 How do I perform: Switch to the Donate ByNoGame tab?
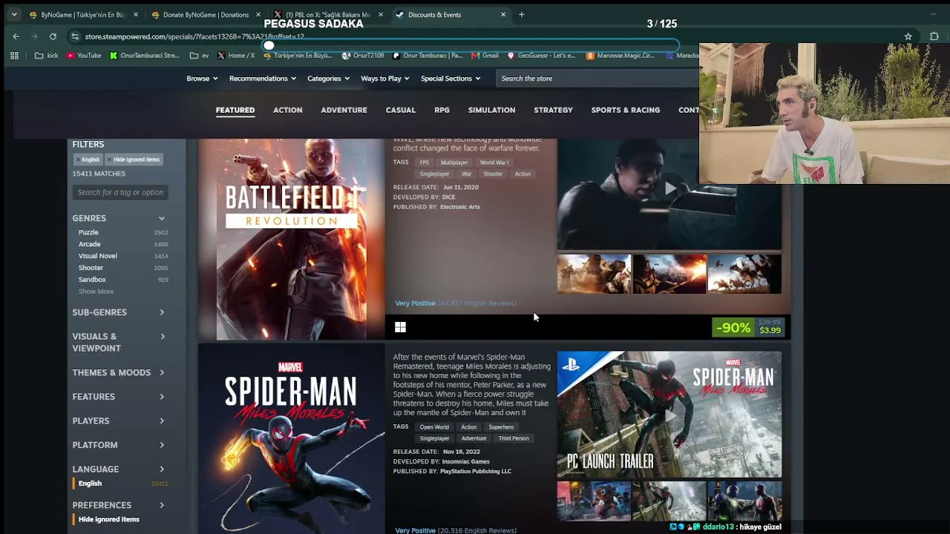pyautogui.click(x=206, y=15)
